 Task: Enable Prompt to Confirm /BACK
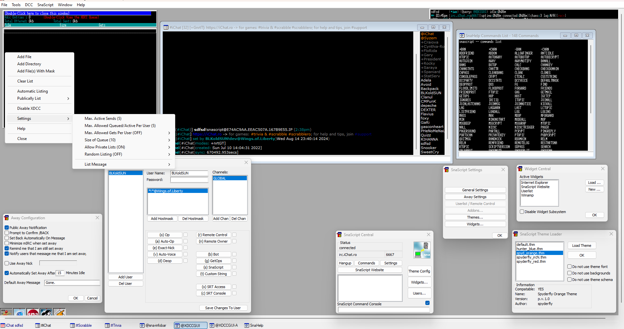7,233
